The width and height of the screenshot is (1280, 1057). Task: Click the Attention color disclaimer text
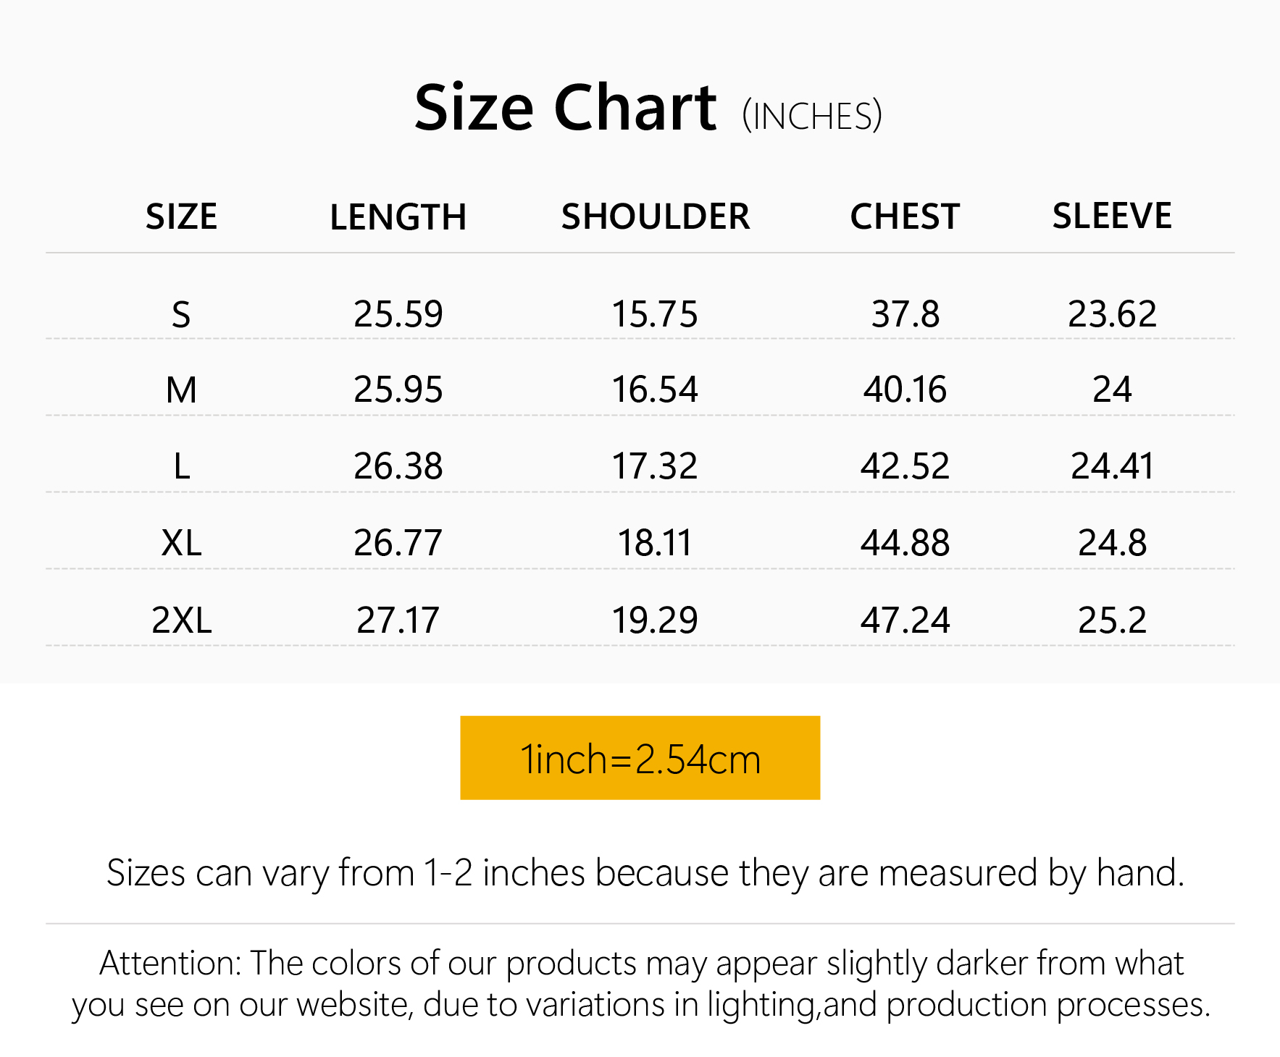point(641,983)
